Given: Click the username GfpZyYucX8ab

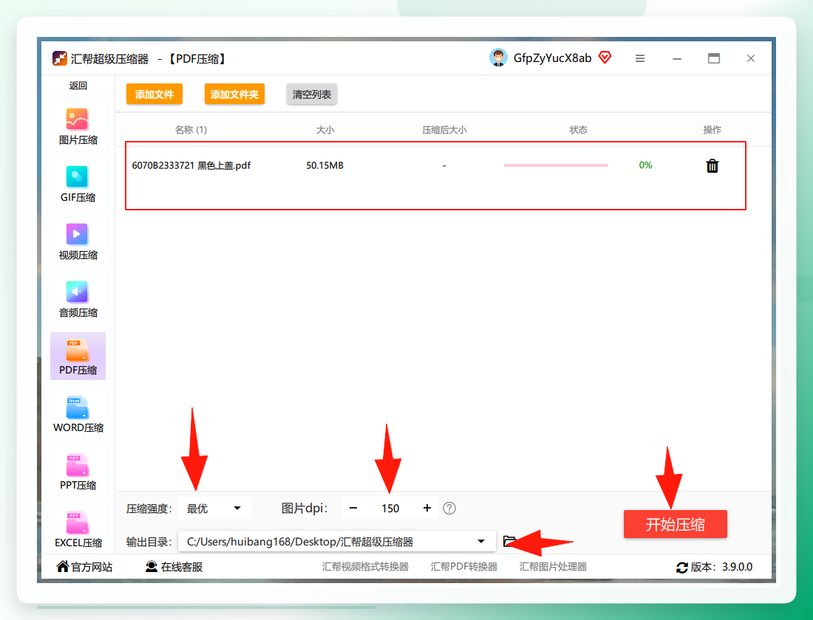Looking at the screenshot, I should coord(553,58).
